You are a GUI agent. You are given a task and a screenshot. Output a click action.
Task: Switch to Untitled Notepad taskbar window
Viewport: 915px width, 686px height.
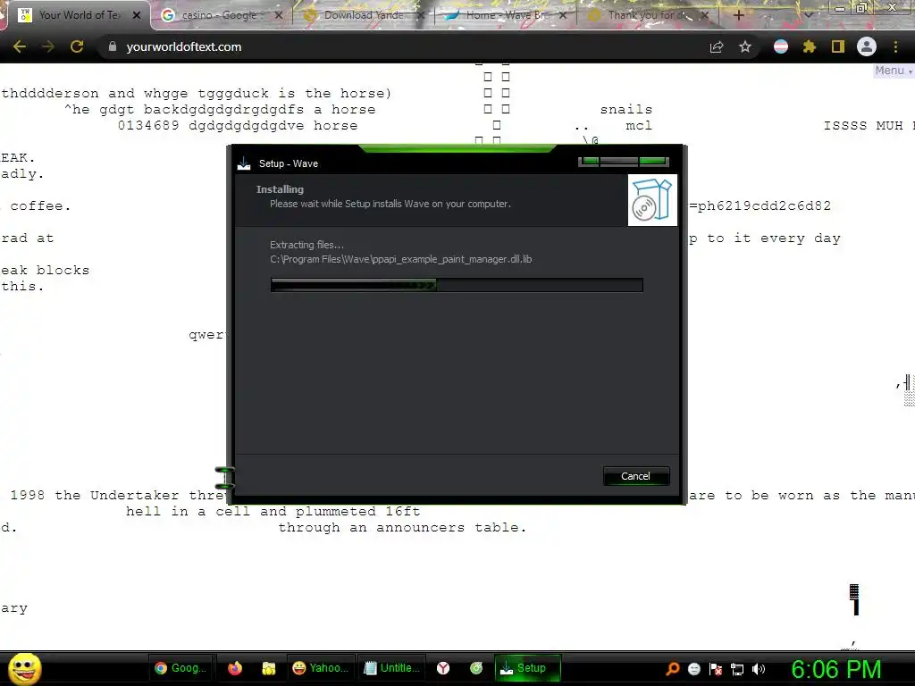click(x=391, y=668)
